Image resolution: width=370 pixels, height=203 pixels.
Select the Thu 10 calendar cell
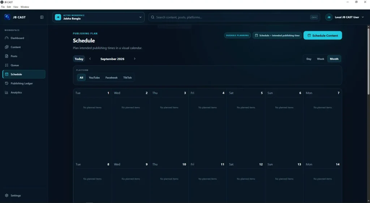tap(169, 181)
